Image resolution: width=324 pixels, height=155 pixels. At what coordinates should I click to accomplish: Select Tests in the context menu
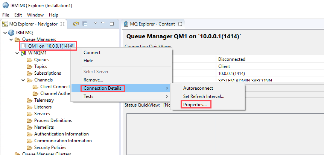88,96
